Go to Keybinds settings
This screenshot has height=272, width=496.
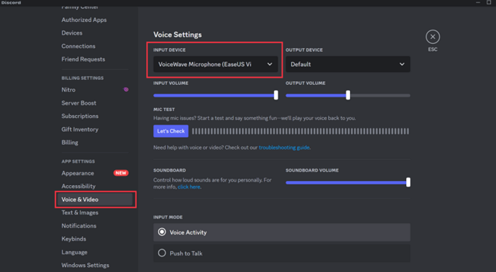coord(74,239)
